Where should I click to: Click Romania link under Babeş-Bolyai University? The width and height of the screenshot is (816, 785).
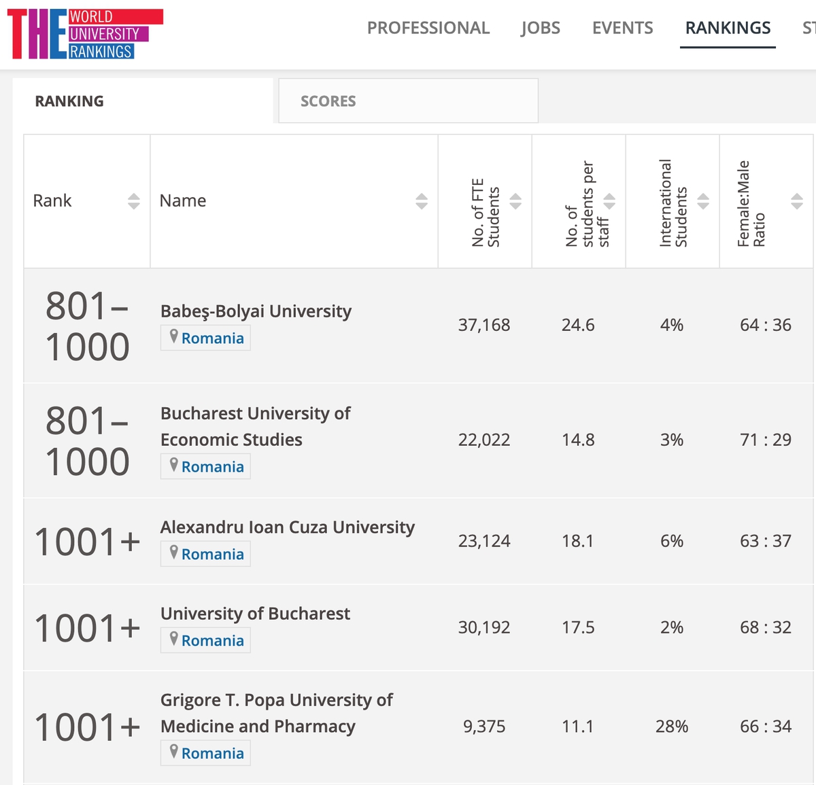tap(212, 338)
